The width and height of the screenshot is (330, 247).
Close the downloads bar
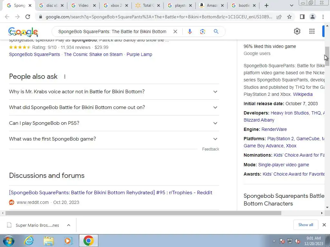click(324, 225)
